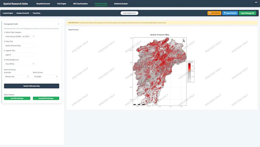
Task: Click Render Publication Map button
Action: click(x=32, y=86)
